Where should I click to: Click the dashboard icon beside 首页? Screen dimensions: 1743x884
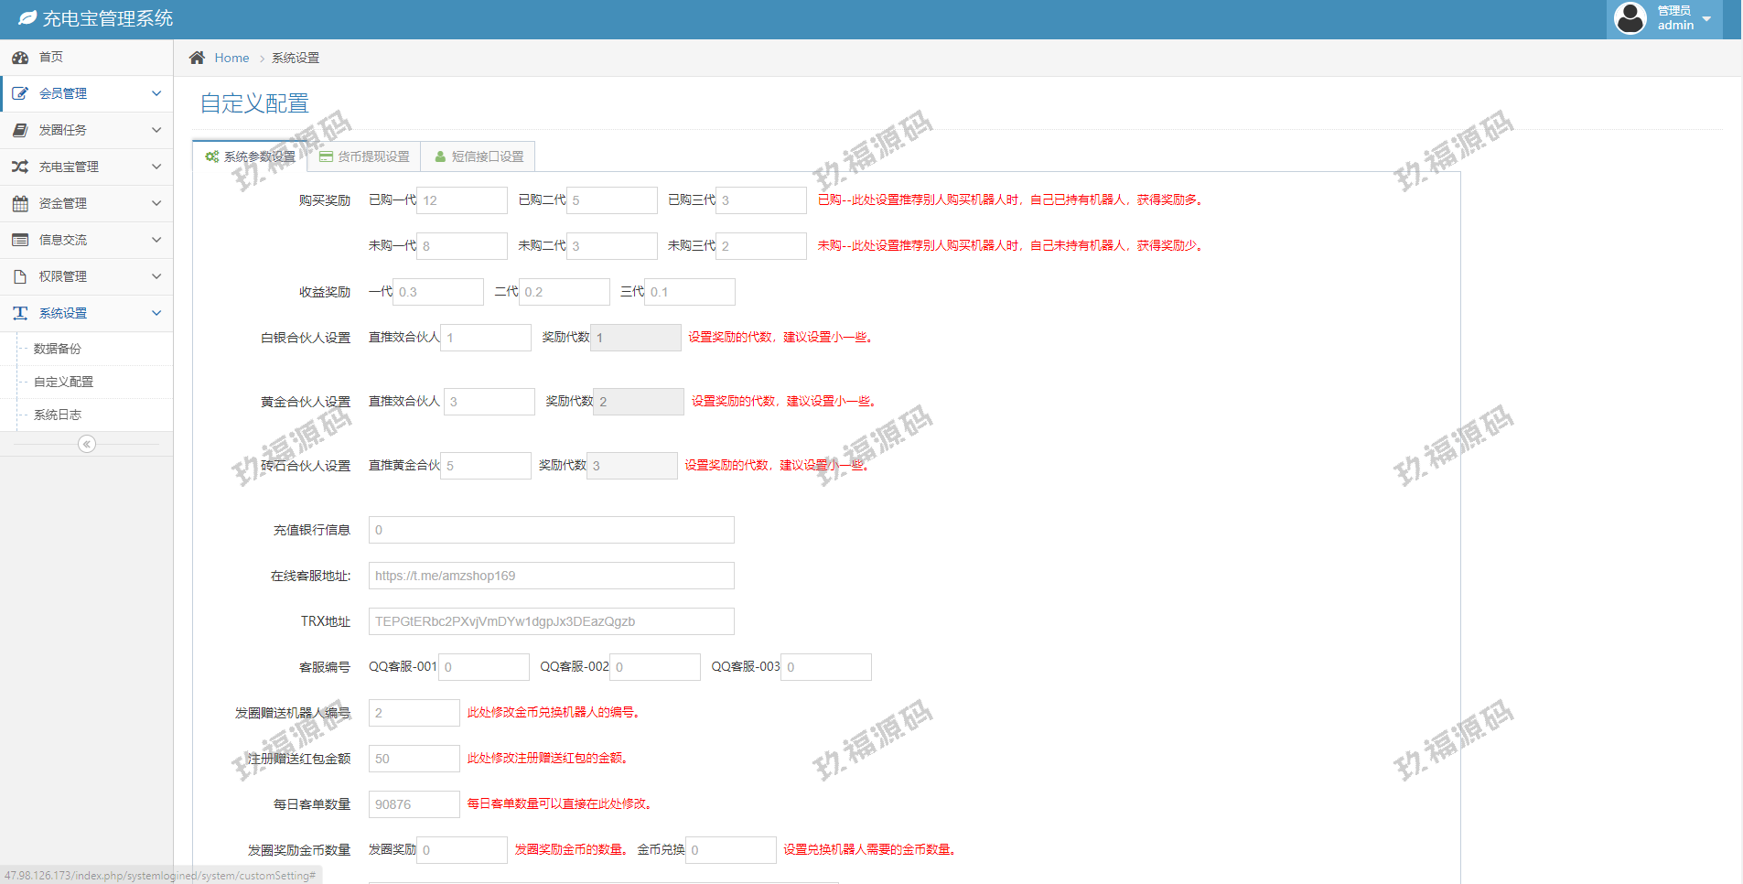point(20,58)
